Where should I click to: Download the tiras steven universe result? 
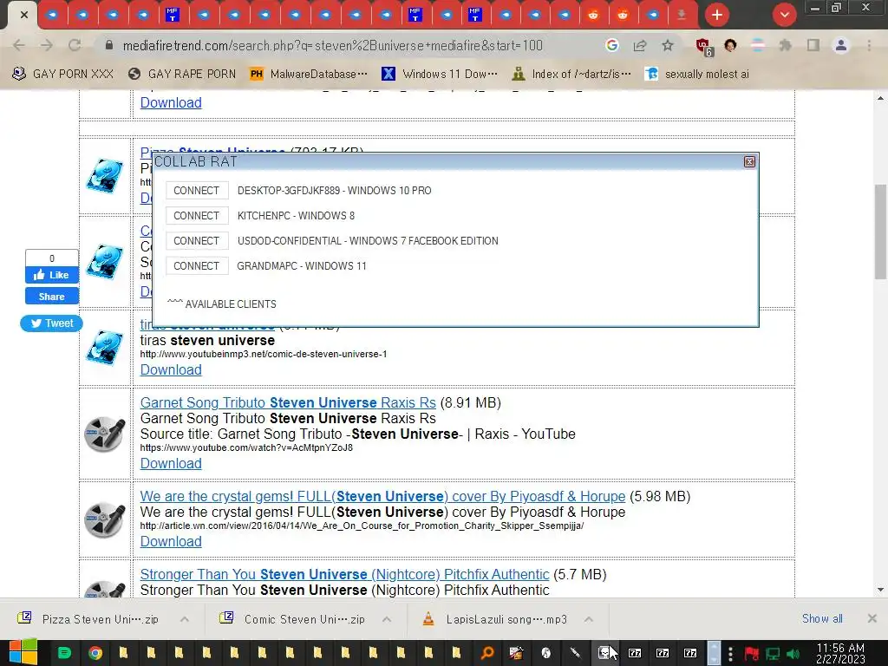171,369
